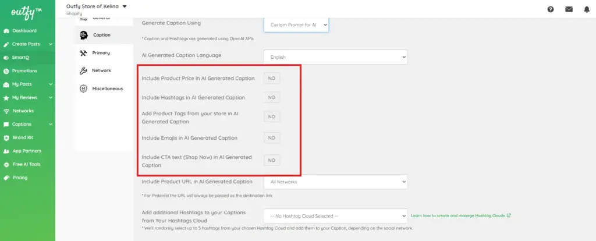Image resolution: width=596 pixels, height=241 pixels.
Task: Click 'Include Product URL in AI Generated Caption' label
Action: (x=197, y=182)
